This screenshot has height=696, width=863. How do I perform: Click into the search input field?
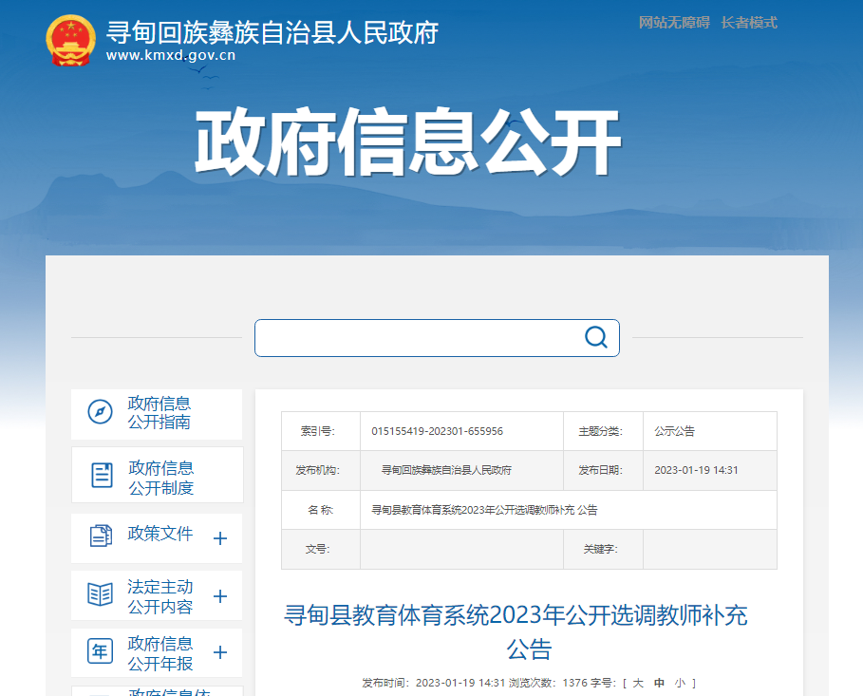[418, 338]
